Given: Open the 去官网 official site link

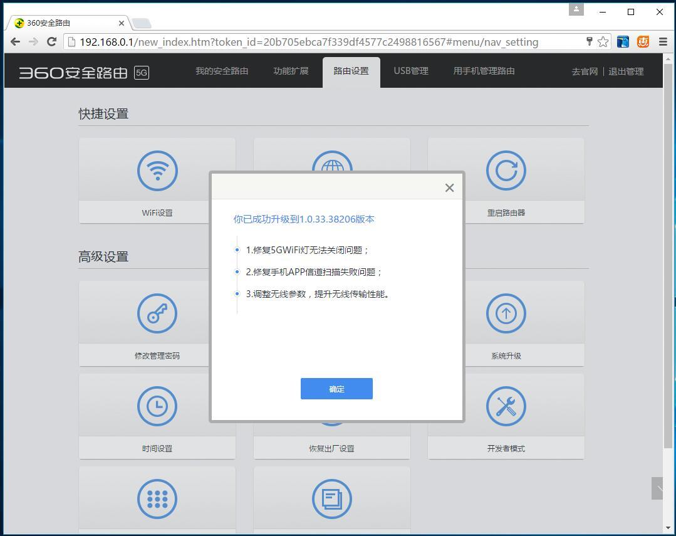Looking at the screenshot, I should 583,71.
